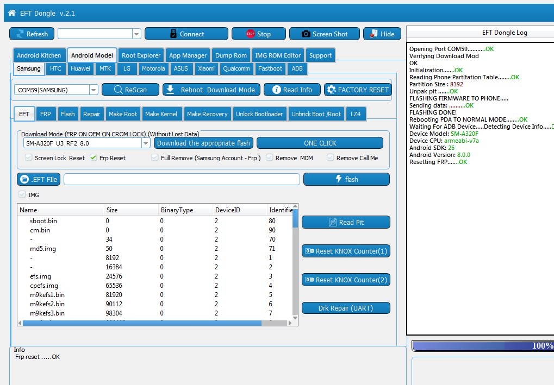Viewport: 554px width, 385px height.
Task: Click the Name column header
Action: coord(61,210)
